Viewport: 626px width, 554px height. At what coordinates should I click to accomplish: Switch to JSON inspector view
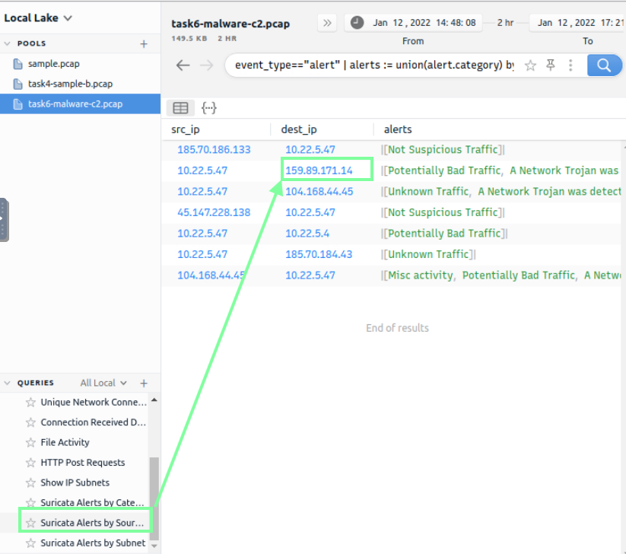208,108
